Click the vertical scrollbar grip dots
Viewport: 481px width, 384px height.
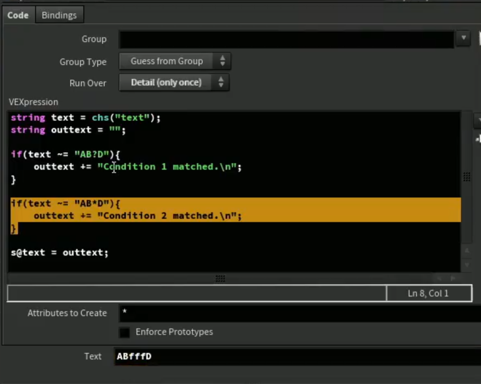tap(467, 177)
